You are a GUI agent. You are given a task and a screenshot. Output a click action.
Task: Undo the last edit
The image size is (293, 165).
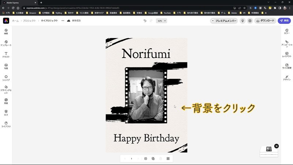tap(145, 21)
